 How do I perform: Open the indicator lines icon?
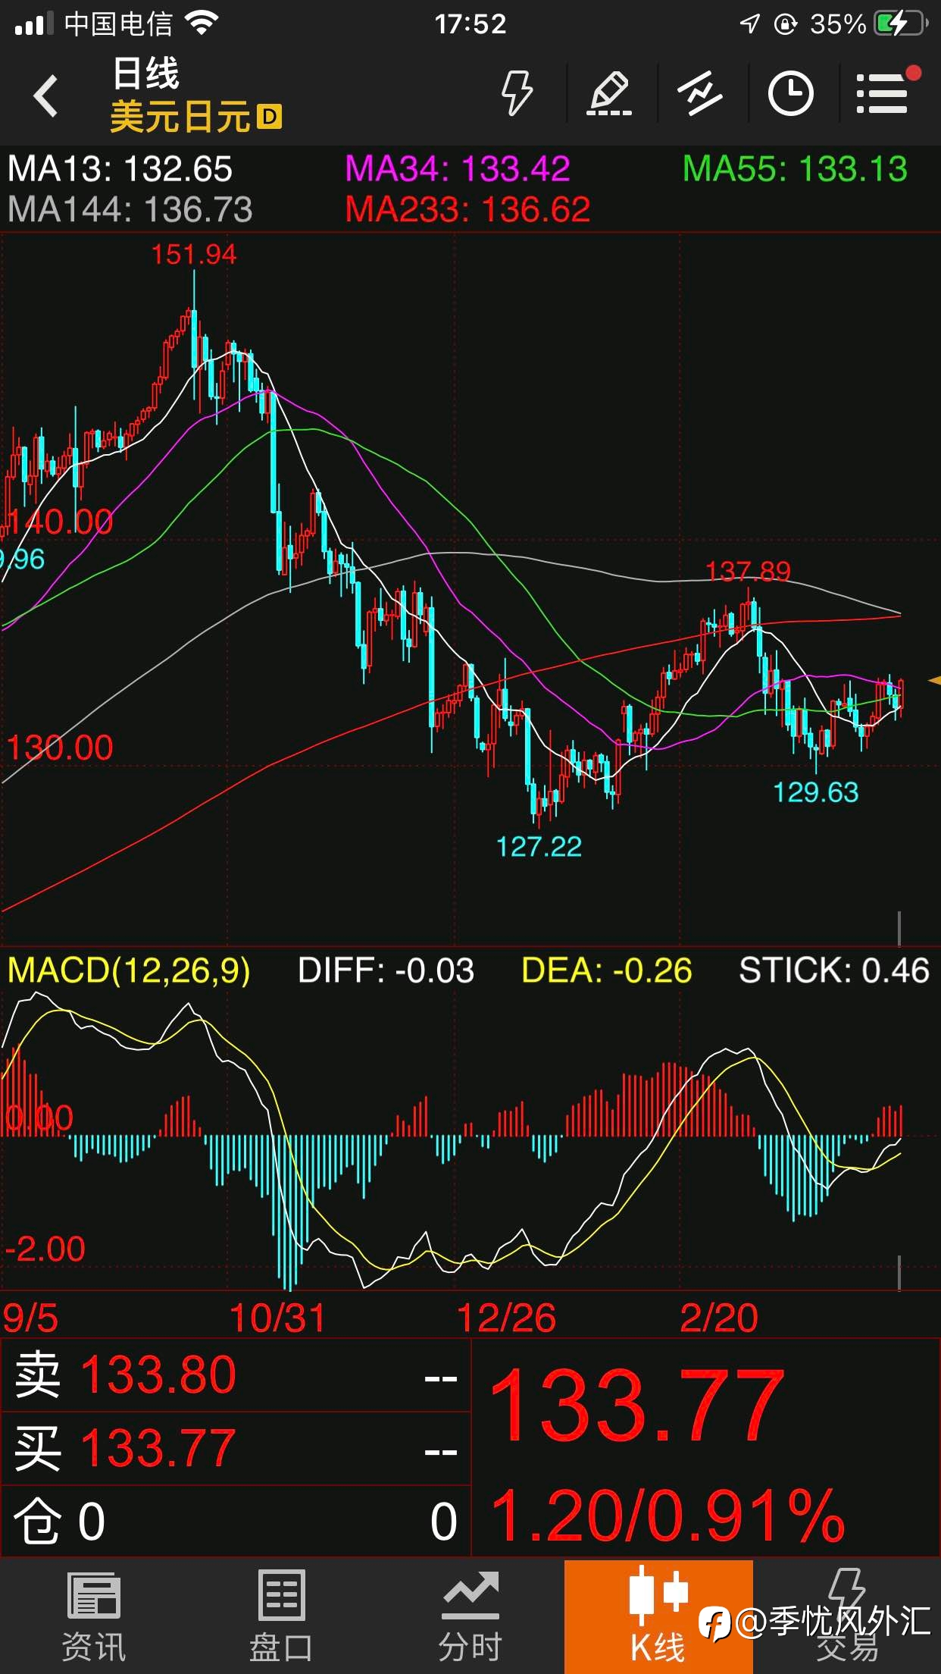coord(699,93)
